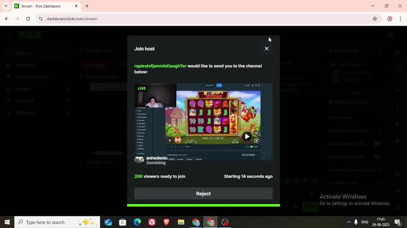This screenshot has height=228, width=407.
Task: Click the Edit button under Stream Info
Action: [356, 93]
